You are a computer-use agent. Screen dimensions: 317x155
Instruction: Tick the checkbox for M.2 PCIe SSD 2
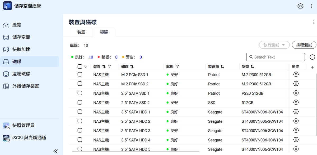point(80,84)
